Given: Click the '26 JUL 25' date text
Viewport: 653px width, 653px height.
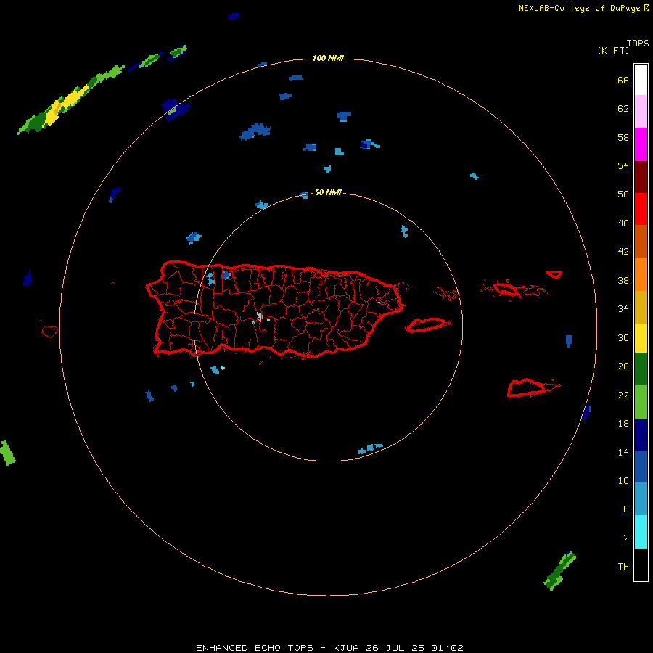Looking at the screenshot, I should coord(395,648).
